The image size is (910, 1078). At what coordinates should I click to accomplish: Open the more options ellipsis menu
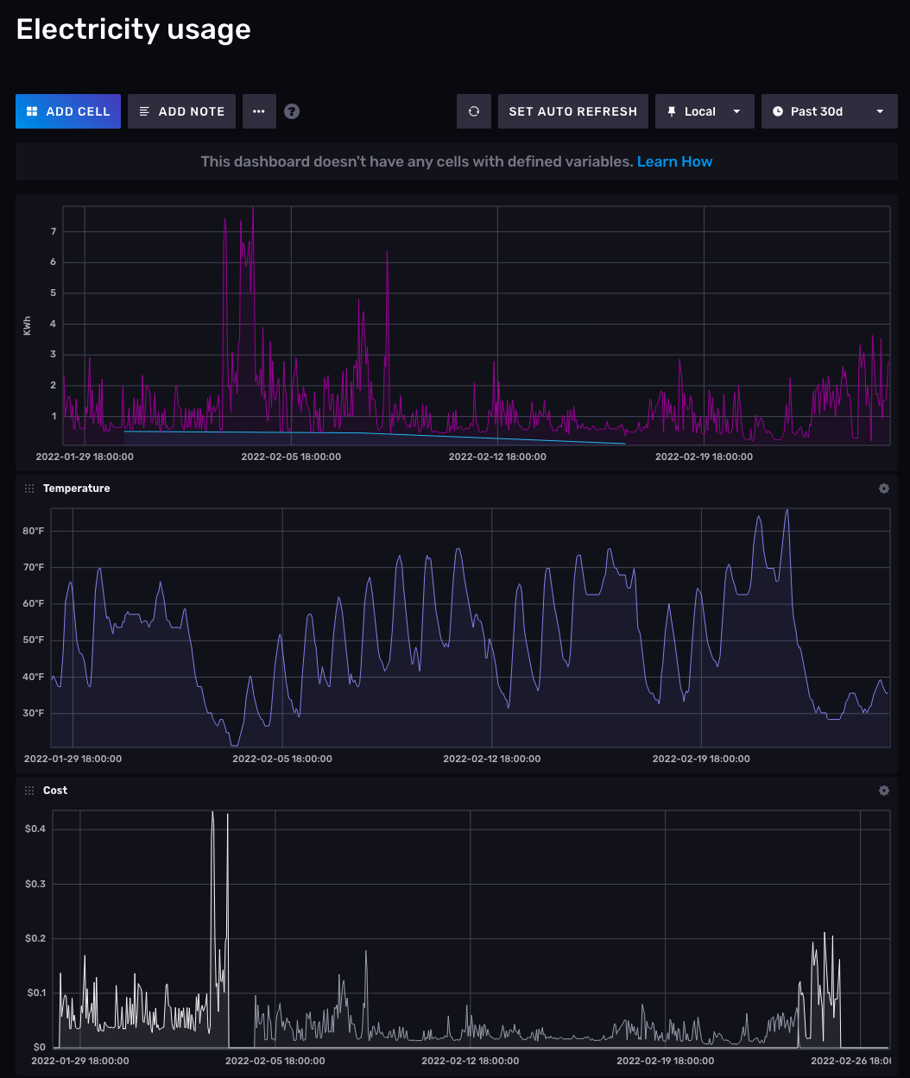point(259,111)
